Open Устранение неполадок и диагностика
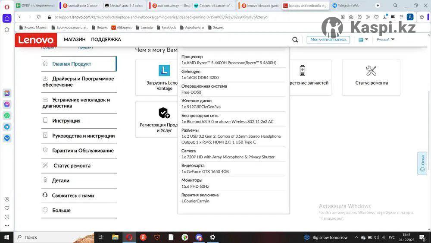 (79, 103)
